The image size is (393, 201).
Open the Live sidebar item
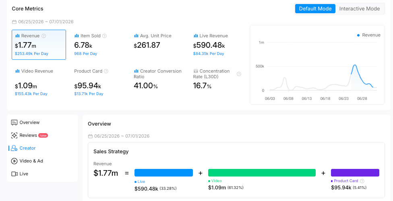click(x=42, y=174)
